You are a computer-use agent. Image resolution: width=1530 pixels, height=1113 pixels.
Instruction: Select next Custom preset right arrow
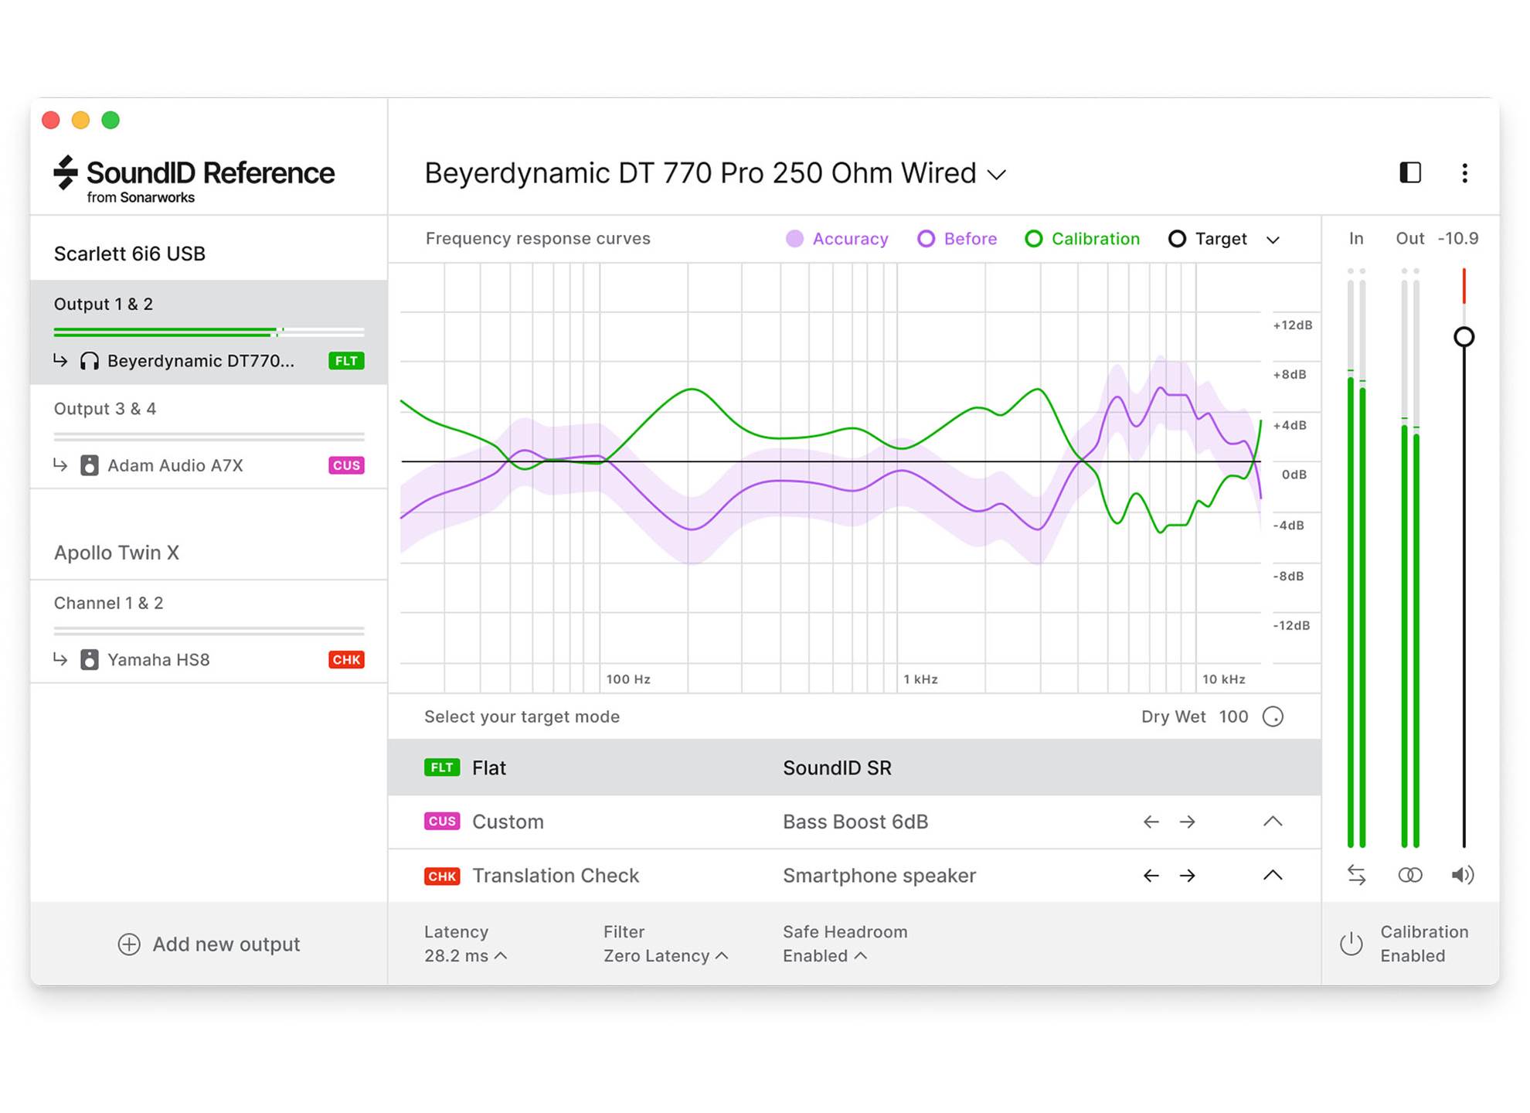click(1188, 822)
